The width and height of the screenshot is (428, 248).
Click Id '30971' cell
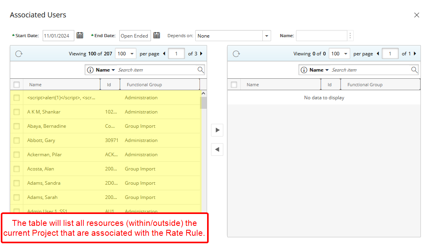[x=111, y=140]
